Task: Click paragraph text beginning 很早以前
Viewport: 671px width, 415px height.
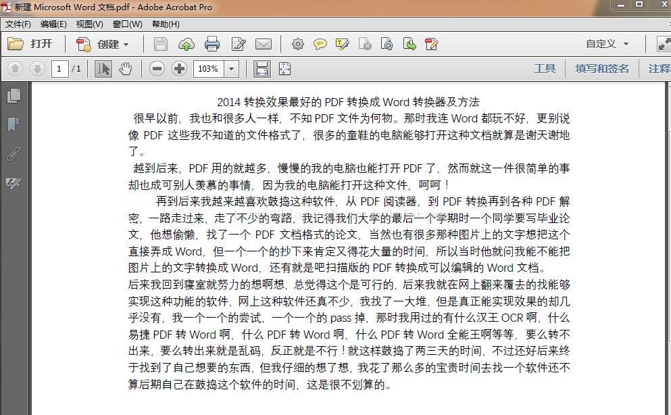Action: (349, 135)
